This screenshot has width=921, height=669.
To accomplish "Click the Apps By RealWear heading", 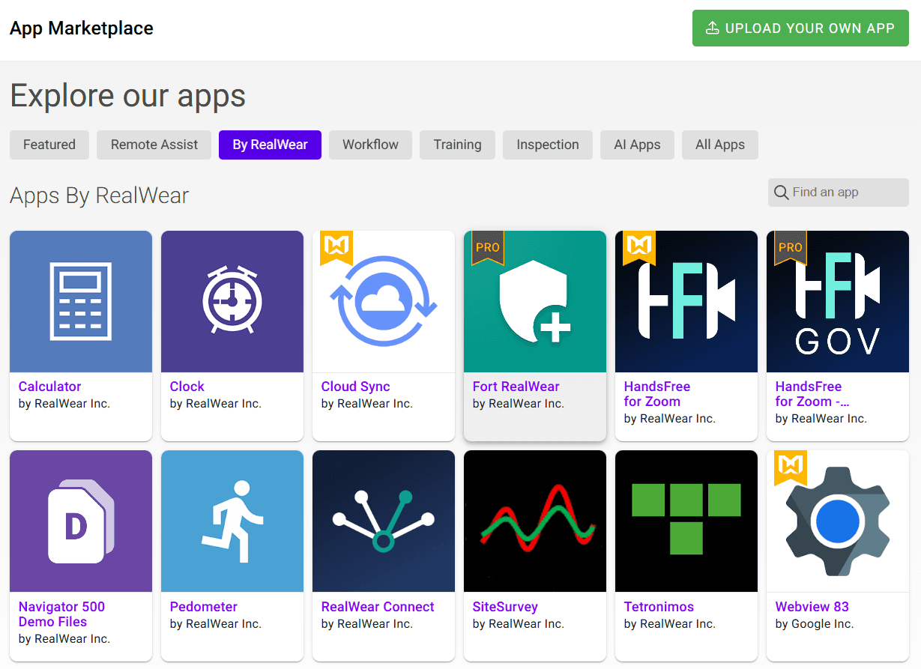I will tap(100, 196).
